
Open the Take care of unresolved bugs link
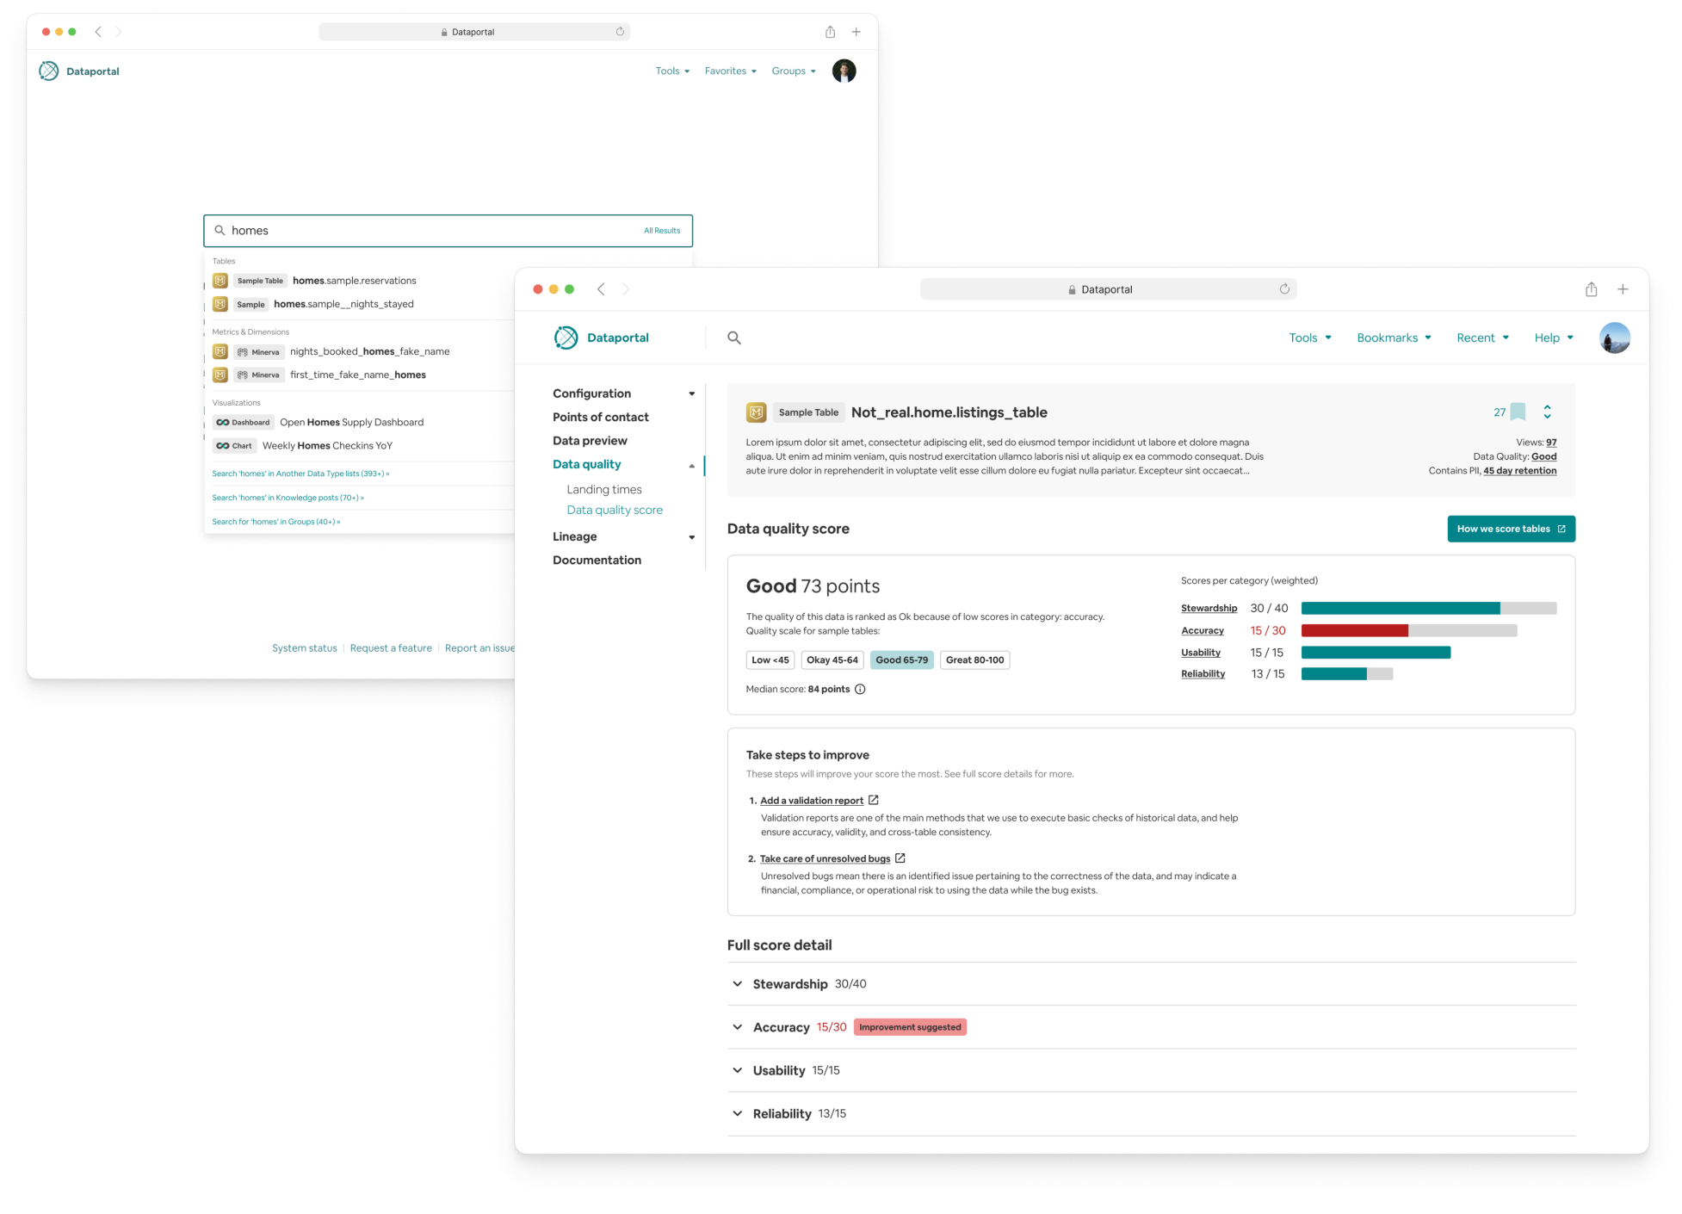(825, 859)
